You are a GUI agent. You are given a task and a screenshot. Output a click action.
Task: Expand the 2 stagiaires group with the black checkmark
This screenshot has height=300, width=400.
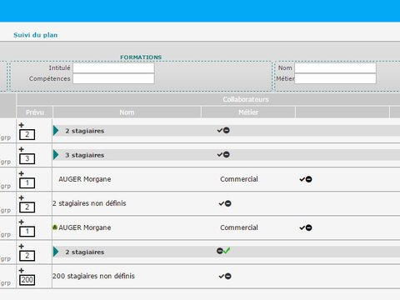[56, 131]
